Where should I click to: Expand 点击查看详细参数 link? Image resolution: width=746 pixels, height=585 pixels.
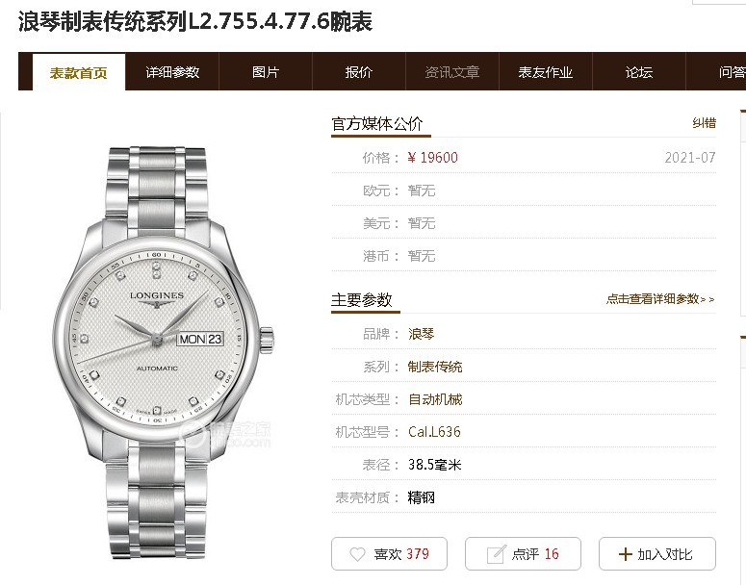click(x=660, y=299)
